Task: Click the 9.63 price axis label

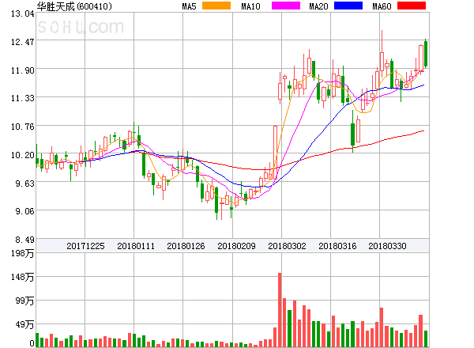Action: [24, 183]
